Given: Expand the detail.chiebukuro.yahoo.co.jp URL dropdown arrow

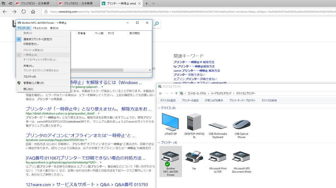Looking at the screenshot, I should tap(99, 114).
